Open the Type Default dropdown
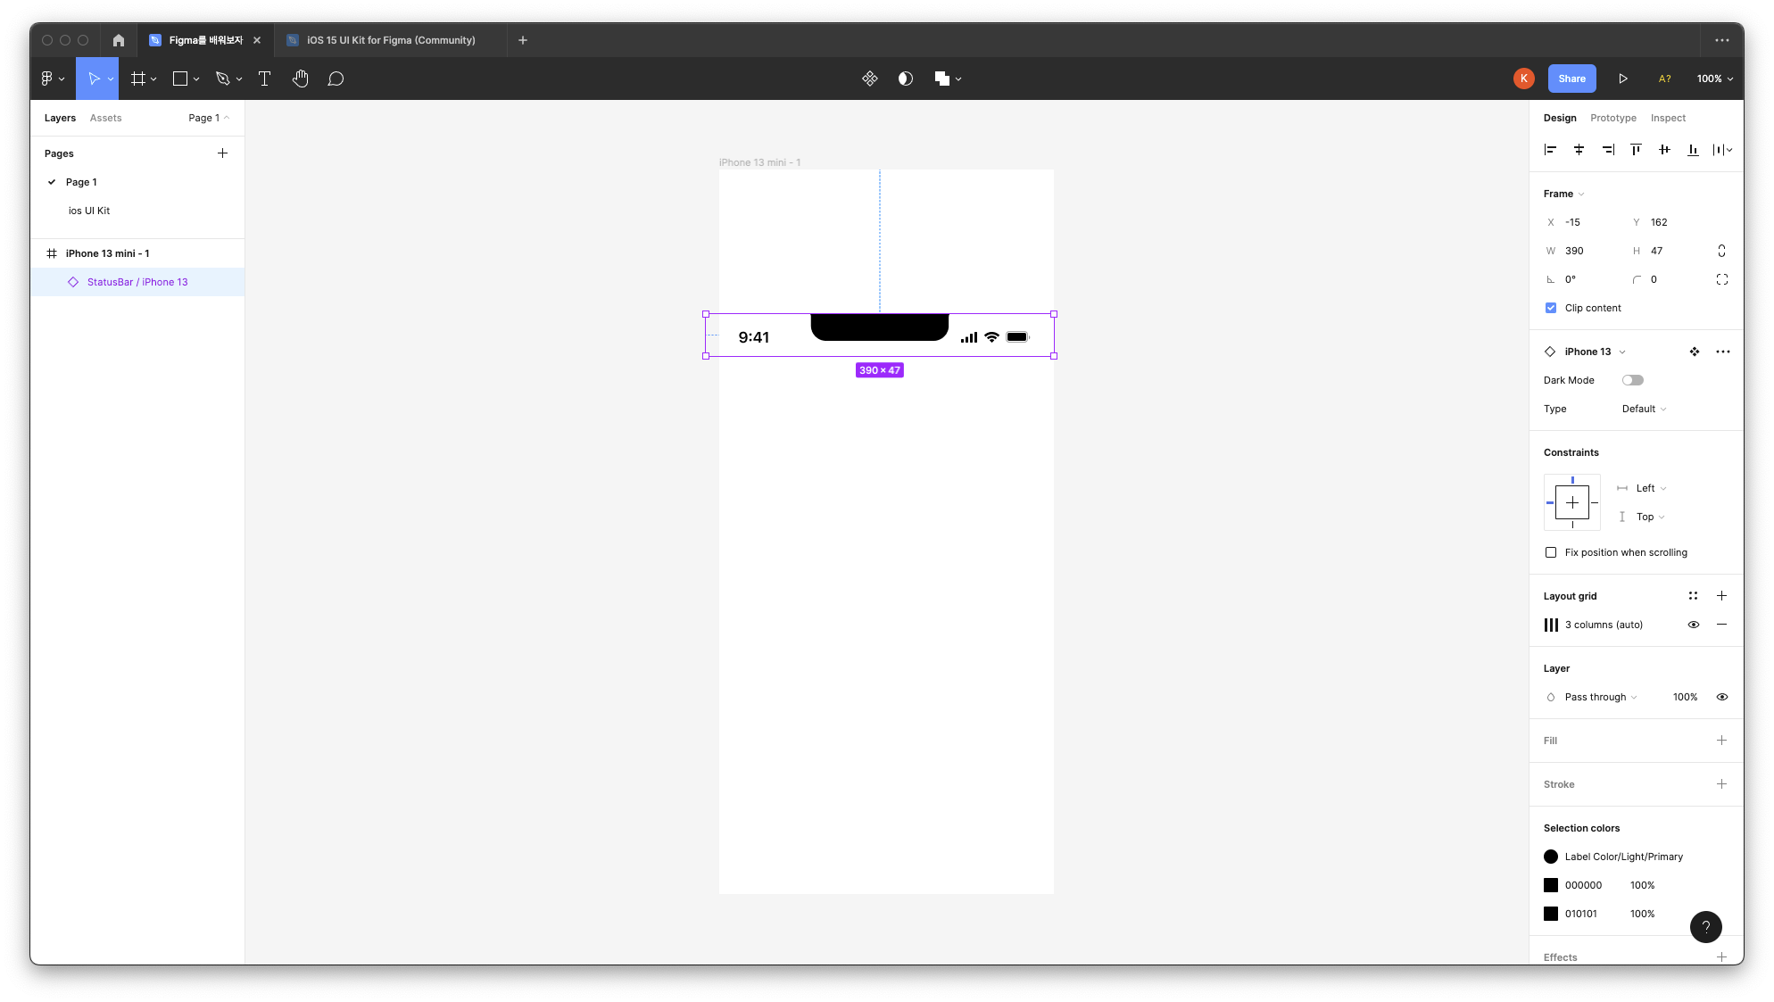Viewport: 1774px width, 1002px height. tap(1644, 409)
